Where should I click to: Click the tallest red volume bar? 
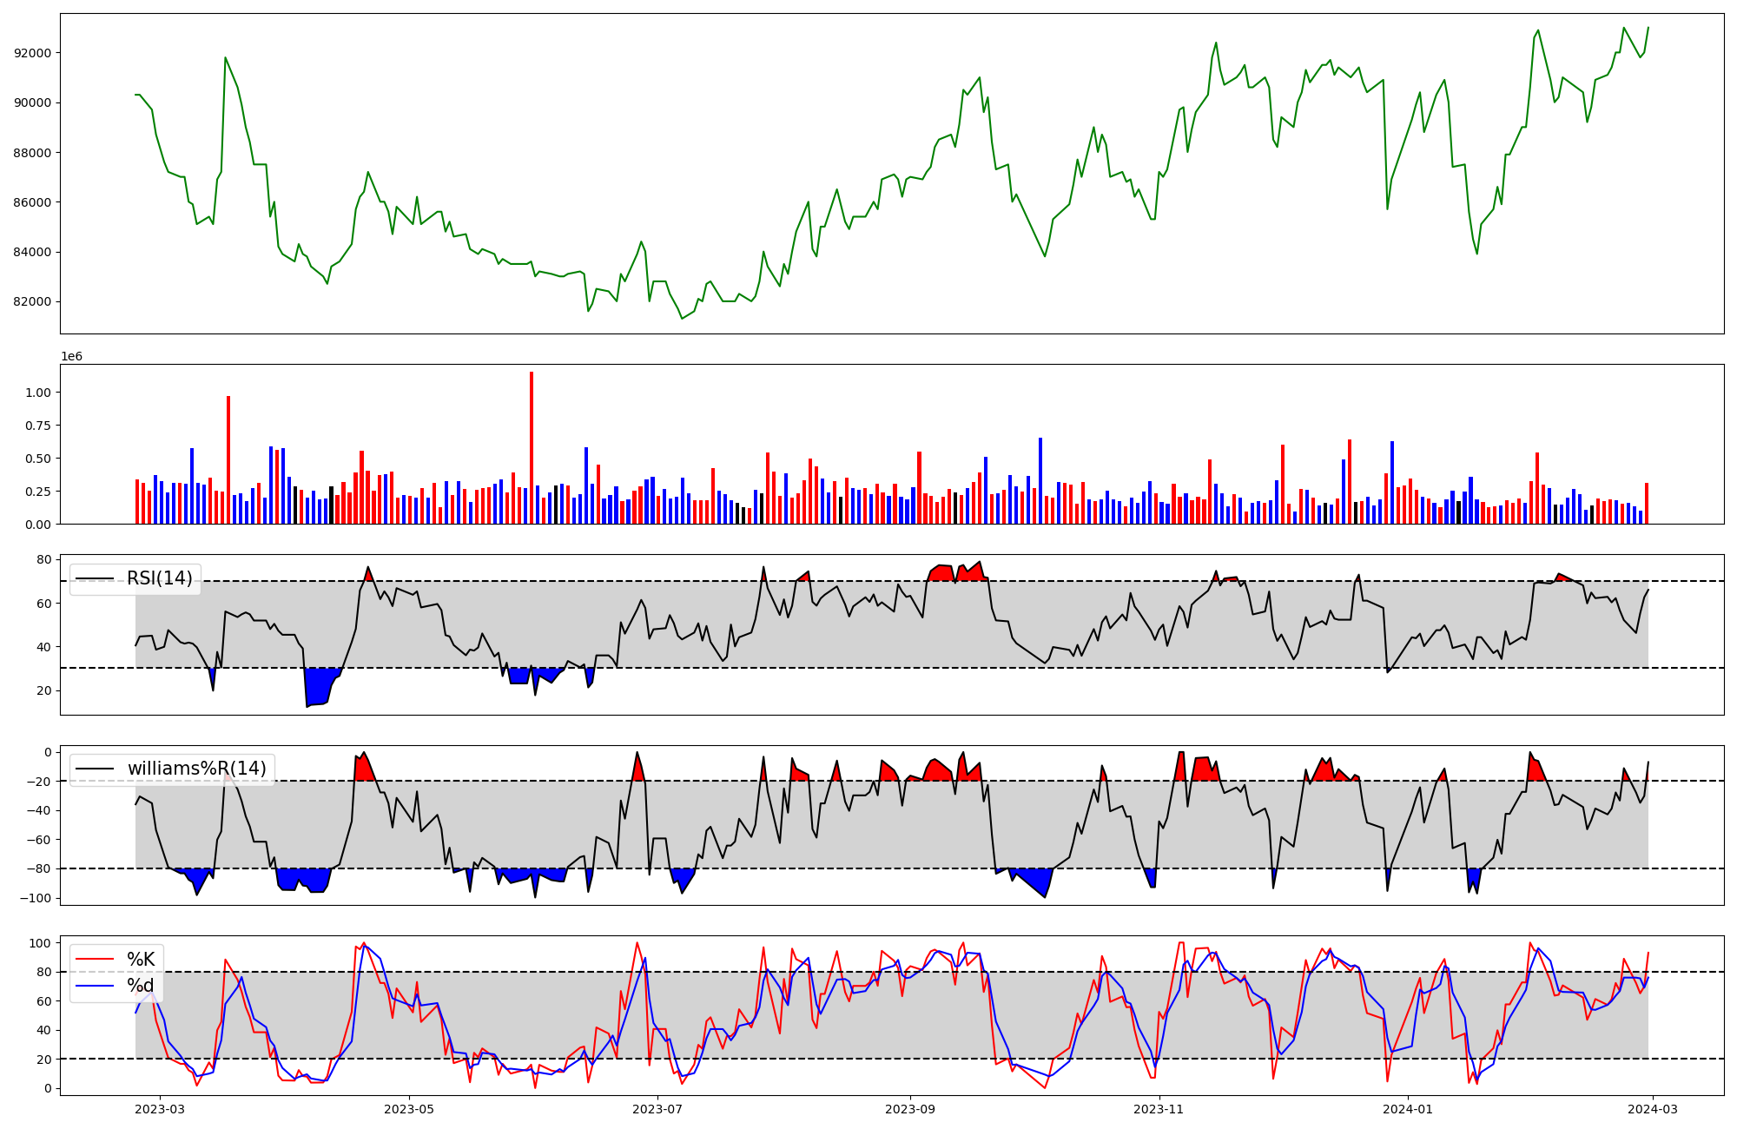point(532,447)
